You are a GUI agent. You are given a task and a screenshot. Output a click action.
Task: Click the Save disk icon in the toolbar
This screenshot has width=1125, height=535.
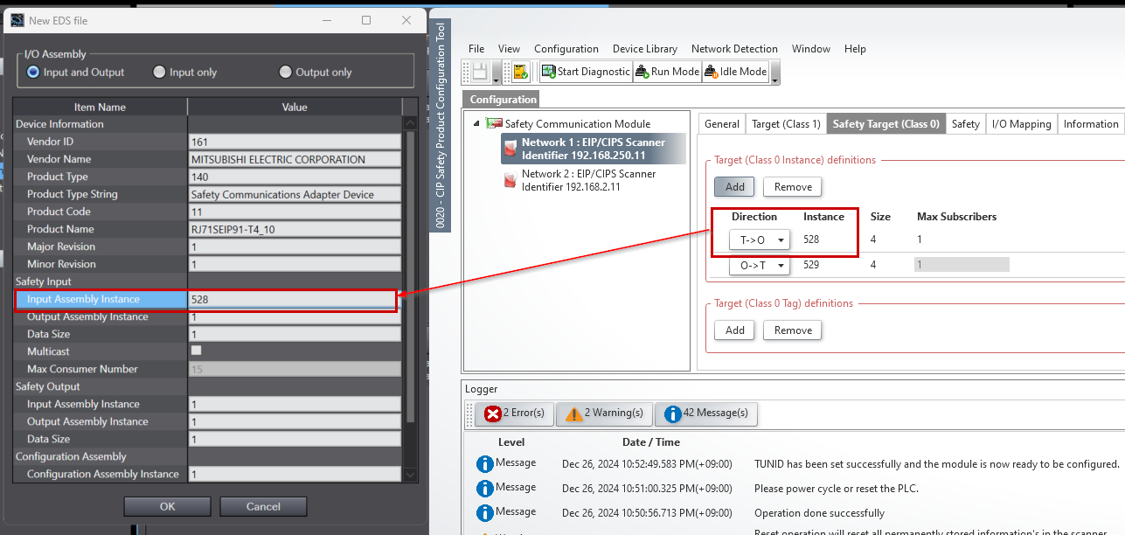click(x=480, y=72)
